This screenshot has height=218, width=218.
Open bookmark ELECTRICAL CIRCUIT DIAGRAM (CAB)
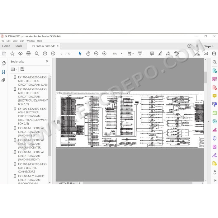pyautogui.click(x=33, y=81)
